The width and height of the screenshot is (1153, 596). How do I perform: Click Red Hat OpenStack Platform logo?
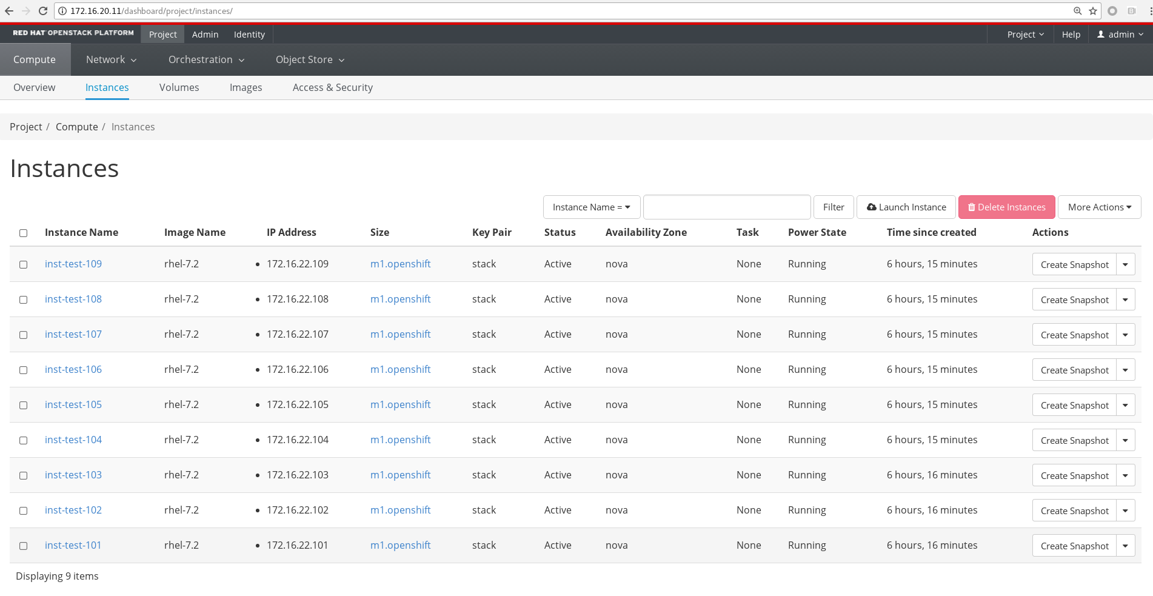tap(73, 33)
